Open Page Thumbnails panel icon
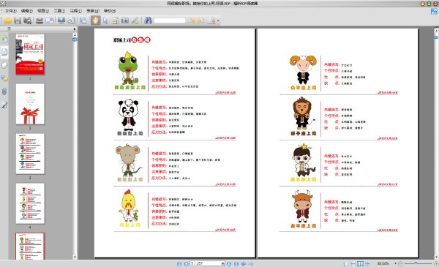The image size is (439, 267). [4, 52]
